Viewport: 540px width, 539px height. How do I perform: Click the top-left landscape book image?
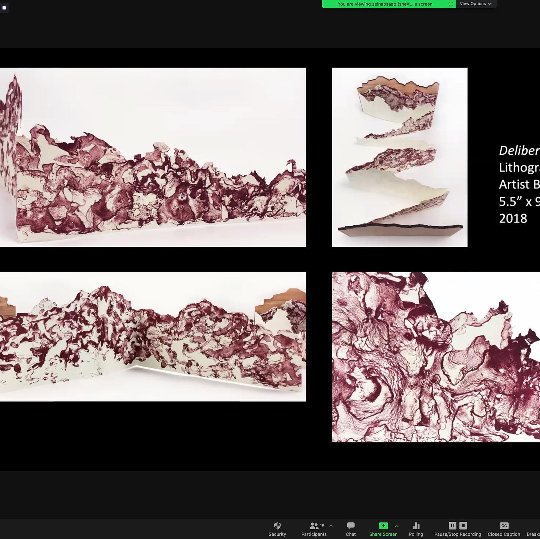coord(153,157)
